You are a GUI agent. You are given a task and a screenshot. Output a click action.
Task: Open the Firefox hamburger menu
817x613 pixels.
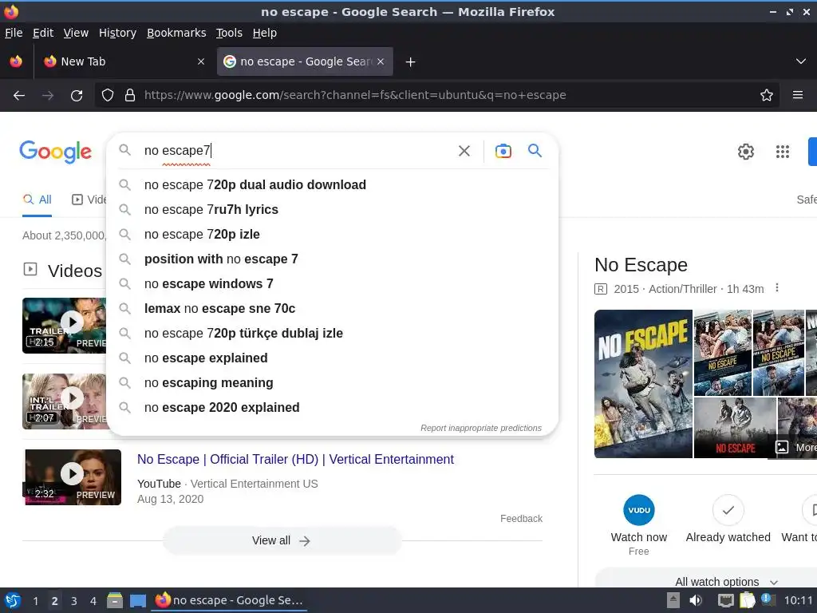798,95
